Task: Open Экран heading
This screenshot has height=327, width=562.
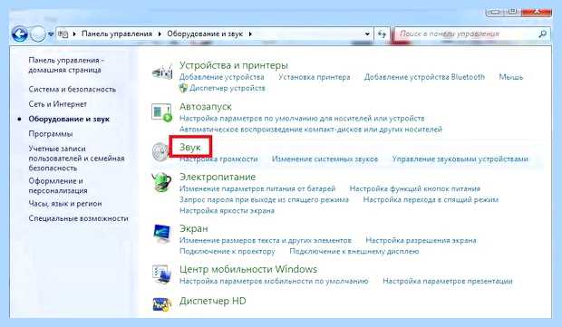Action: point(194,228)
